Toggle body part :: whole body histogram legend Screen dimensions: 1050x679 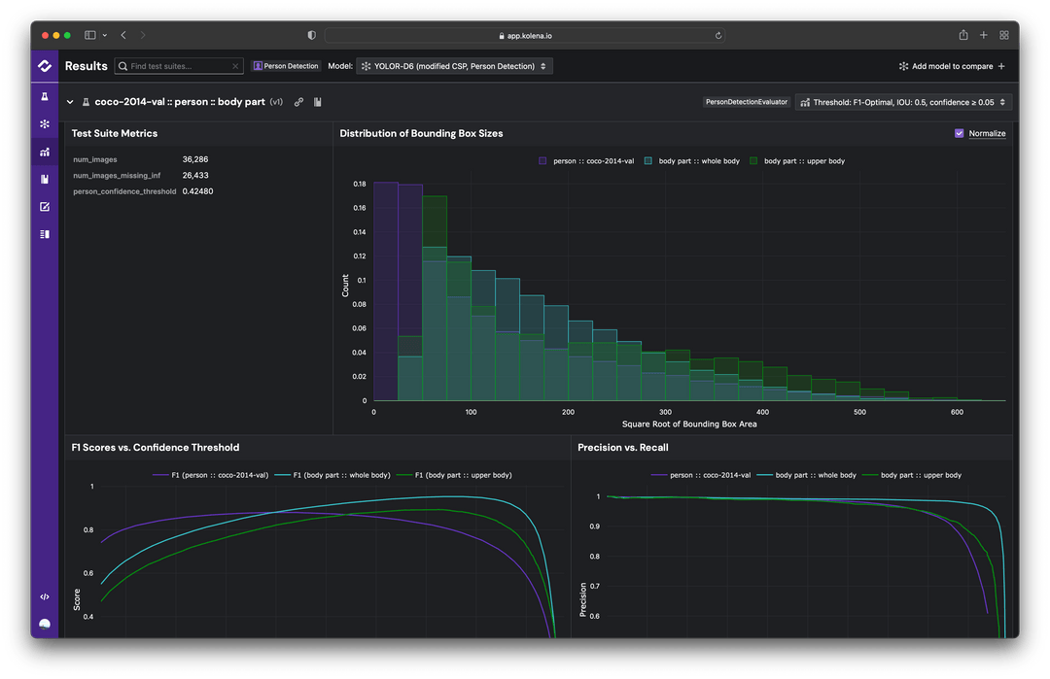(692, 161)
